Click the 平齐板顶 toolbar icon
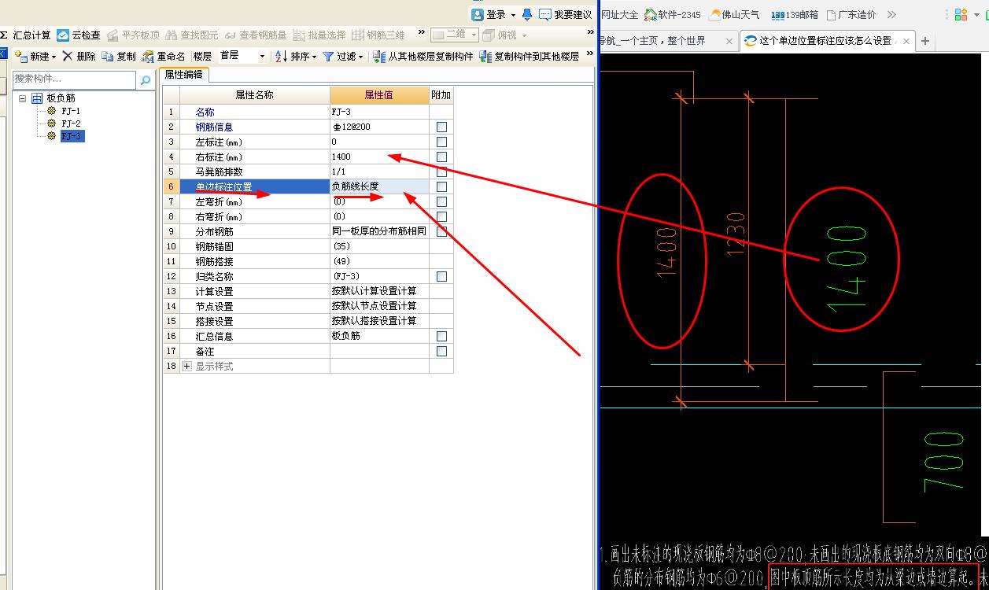Image resolution: width=989 pixels, height=590 pixels. tap(113, 35)
